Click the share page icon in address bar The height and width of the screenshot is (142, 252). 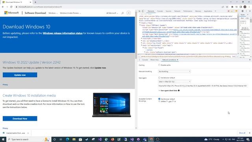[x=222, y=7]
